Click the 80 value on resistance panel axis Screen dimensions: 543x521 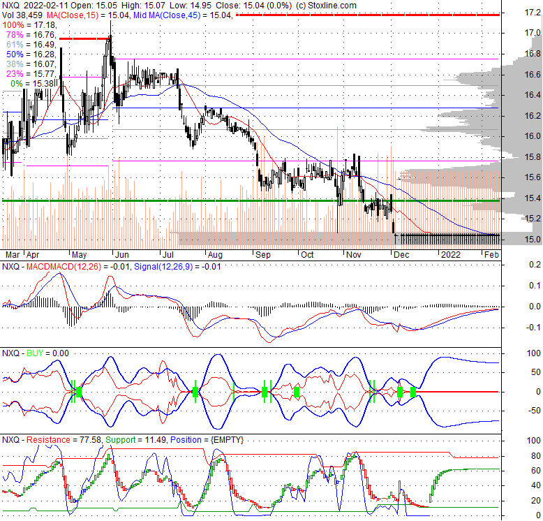[536, 455]
